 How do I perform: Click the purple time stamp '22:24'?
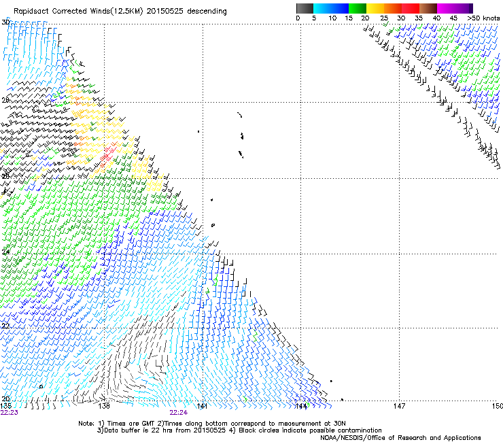(x=178, y=413)
